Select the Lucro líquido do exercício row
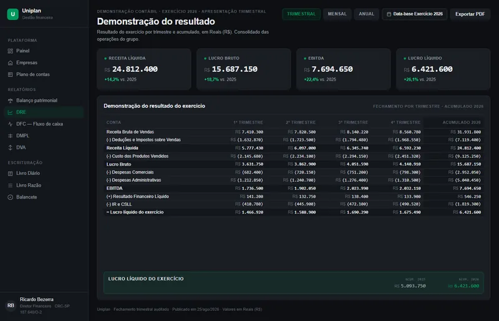This screenshot has height=321, width=499. pyautogui.click(x=293, y=212)
